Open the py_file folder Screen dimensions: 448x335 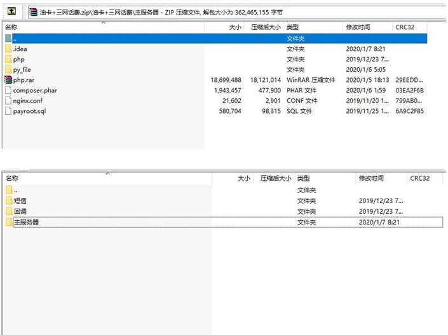pyautogui.click(x=22, y=69)
